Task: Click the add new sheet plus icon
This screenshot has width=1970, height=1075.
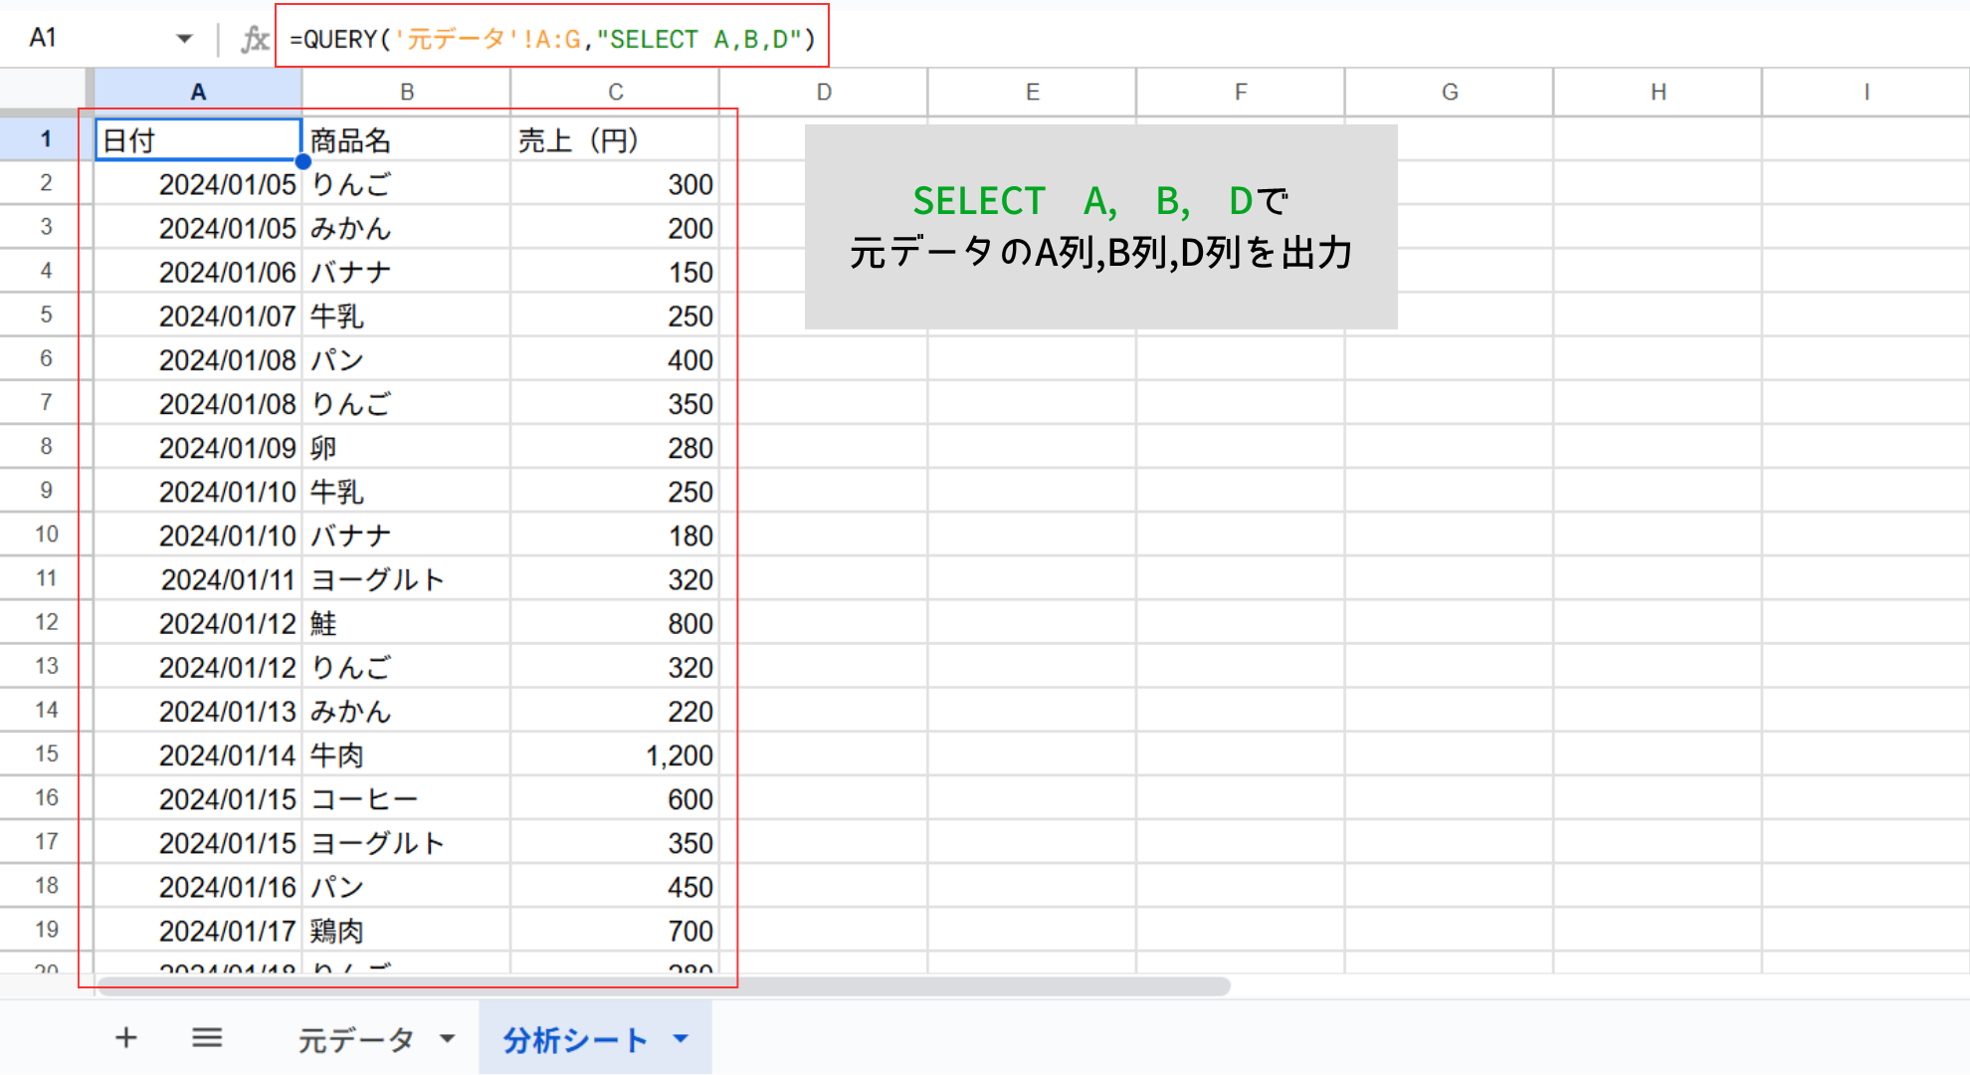Action: pos(125,1038)
